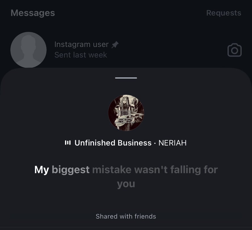
Task: Tap the audio bars icon before Unfinished Business
Action: (x=68, y=143)
